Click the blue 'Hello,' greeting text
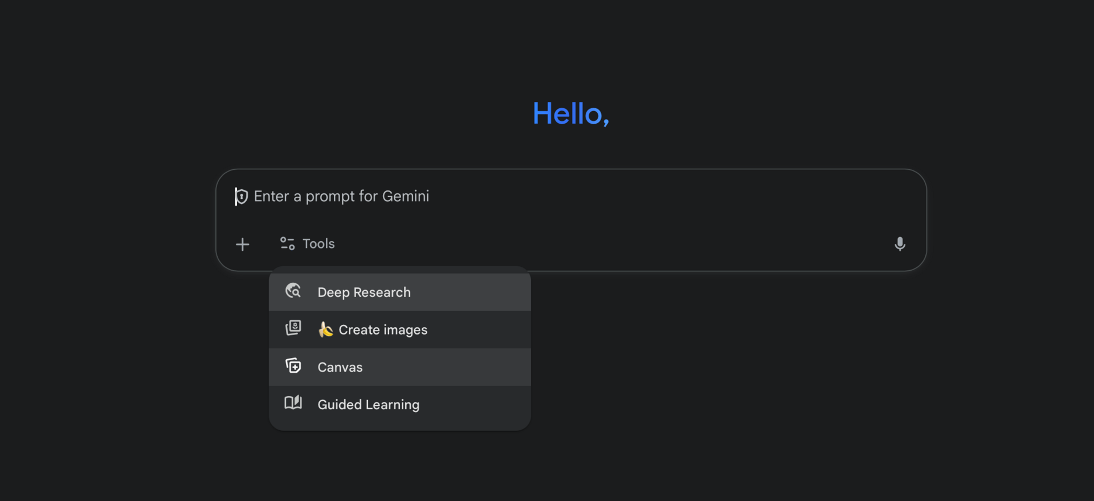This screenshot has height=501, width=1094. [571, 114]
